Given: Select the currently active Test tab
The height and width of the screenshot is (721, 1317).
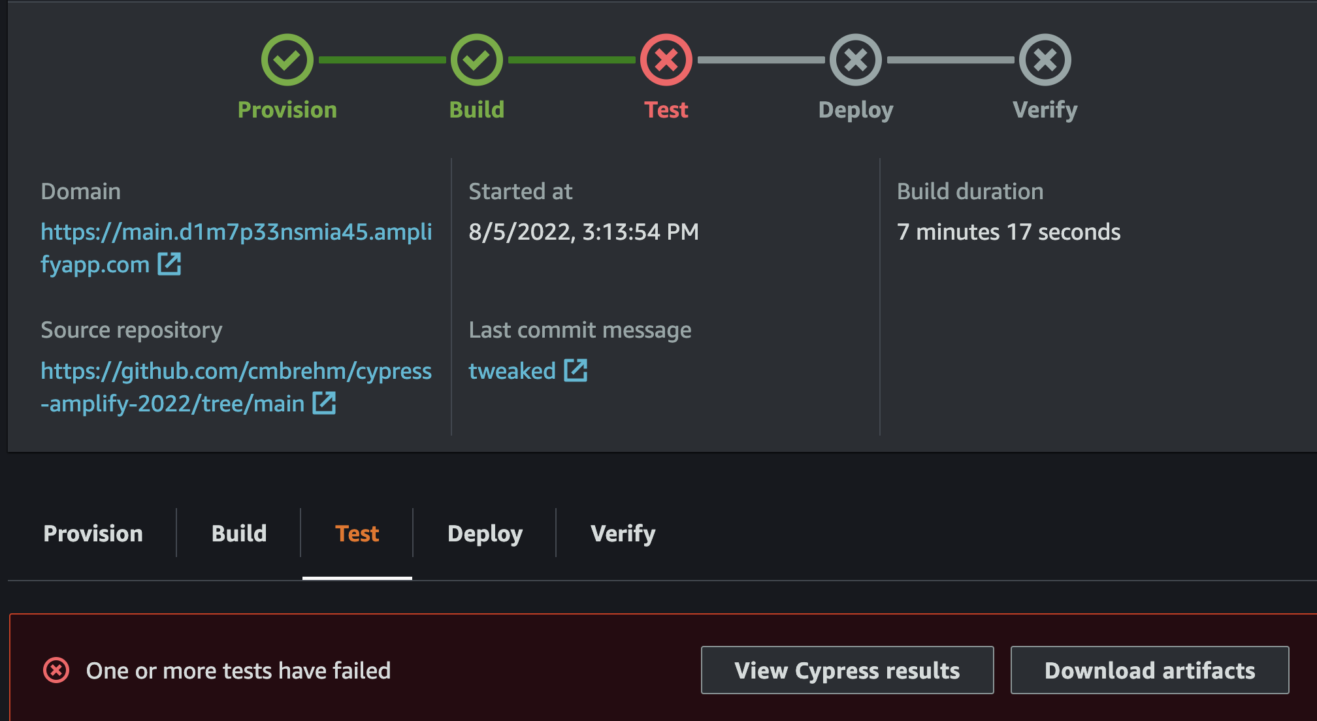Looking at the screenshot, I should point(357,533).
